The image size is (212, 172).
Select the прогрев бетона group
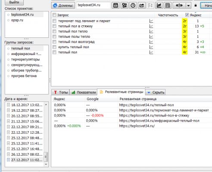(x=24, y=76)
